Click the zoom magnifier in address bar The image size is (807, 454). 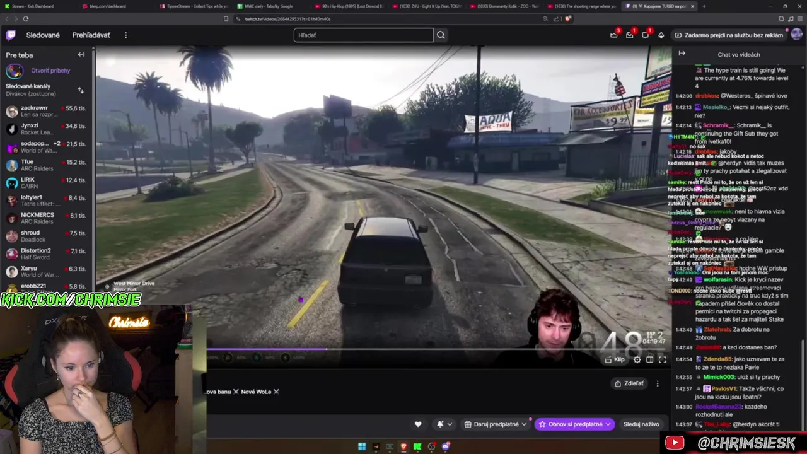[545, 19]
